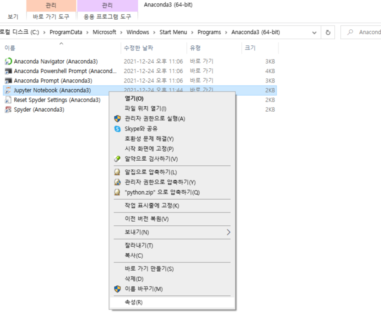Open the address bar history dropdown arrow
This screenshot has height=321, width=381.
coord(314,33)
